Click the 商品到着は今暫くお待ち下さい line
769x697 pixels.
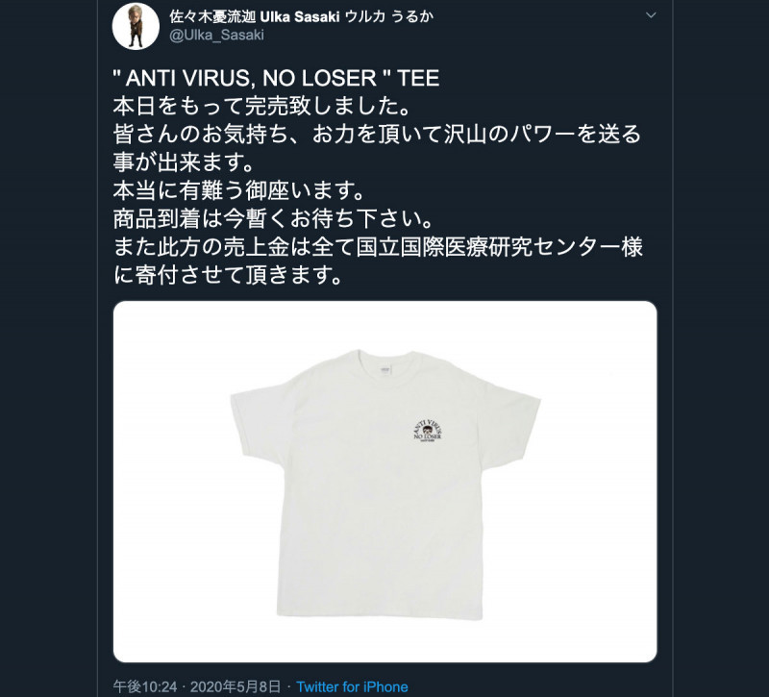tap(273, 219)
